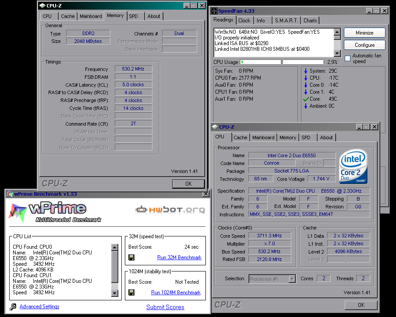Screen dimensions: 396x317
Task: Run the 1024M Benchmark link
Action: click(x=176, y=292)
